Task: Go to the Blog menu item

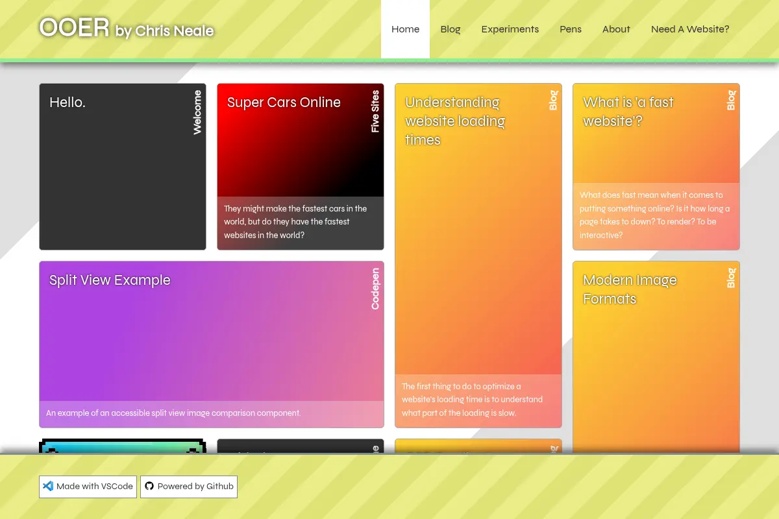Action: (x=451, y=29)
